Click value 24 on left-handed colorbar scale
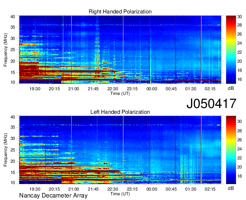 pos(239,149)
